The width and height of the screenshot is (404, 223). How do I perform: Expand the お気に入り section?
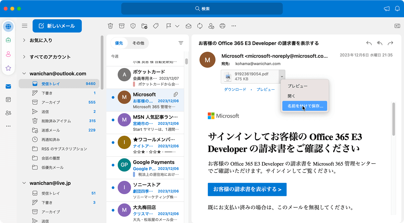point(24,40)
